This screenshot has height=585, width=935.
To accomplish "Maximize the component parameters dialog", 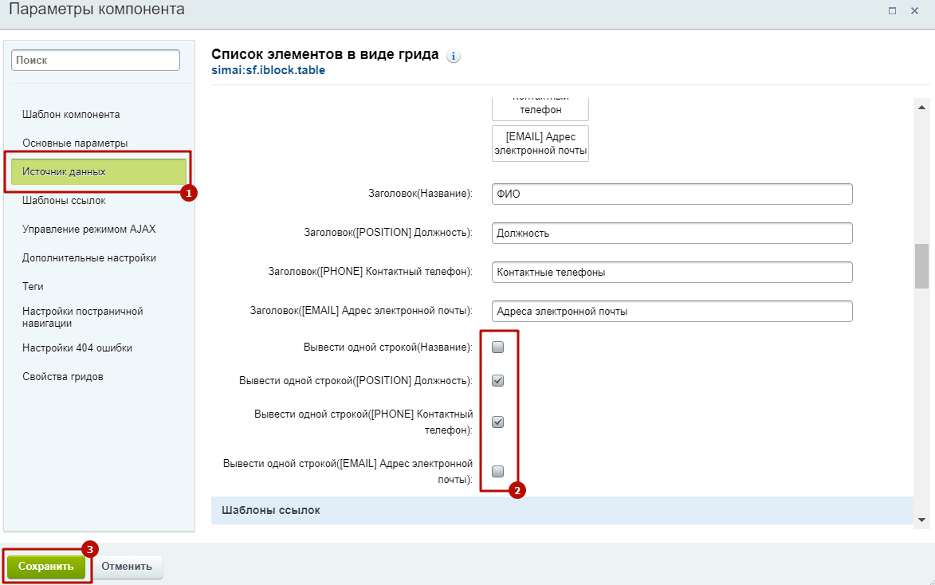I will 892,10.
